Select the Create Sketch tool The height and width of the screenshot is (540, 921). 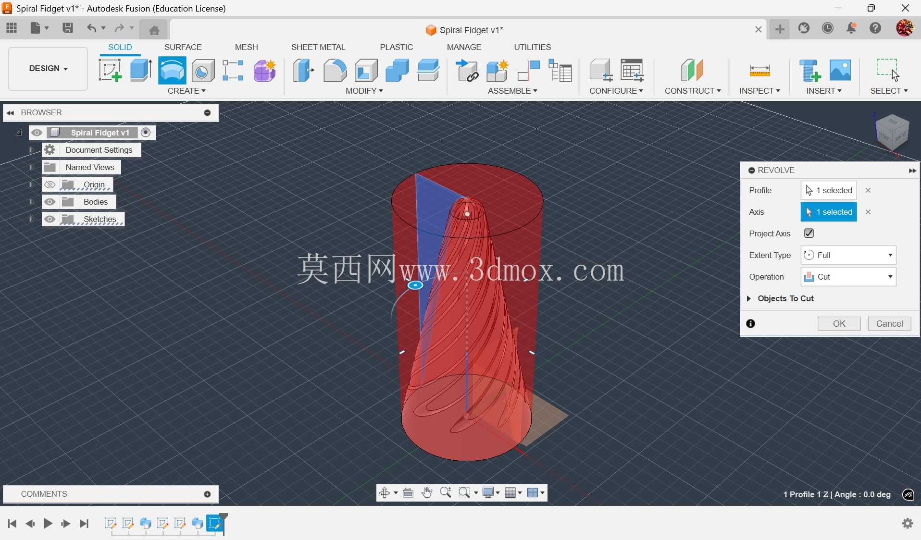[110, 71]
